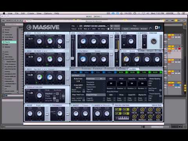Grab the 6LFO modulation cross handle

tap(138, 72)
